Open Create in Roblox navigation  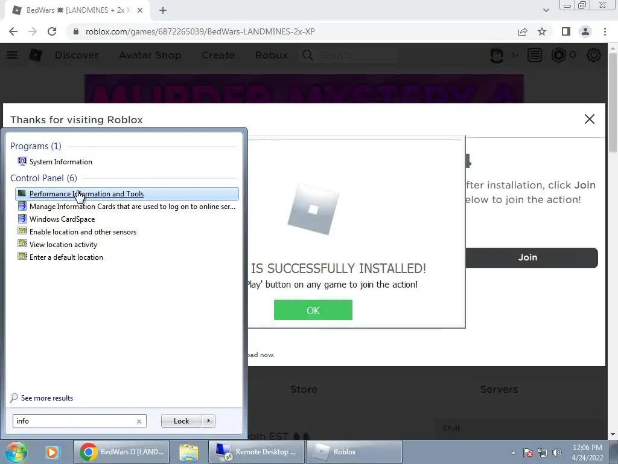[x=218, y=55]
